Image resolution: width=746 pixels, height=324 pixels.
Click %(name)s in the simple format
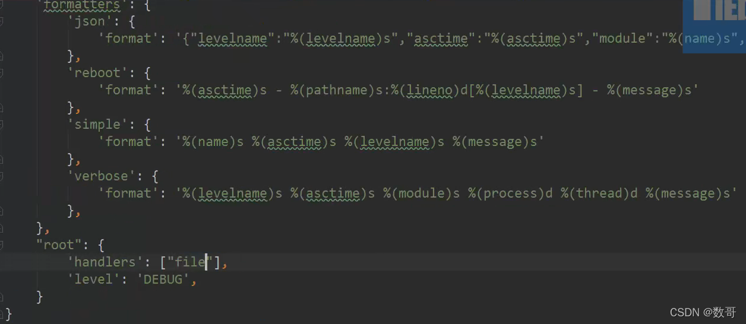click(213, 142)
